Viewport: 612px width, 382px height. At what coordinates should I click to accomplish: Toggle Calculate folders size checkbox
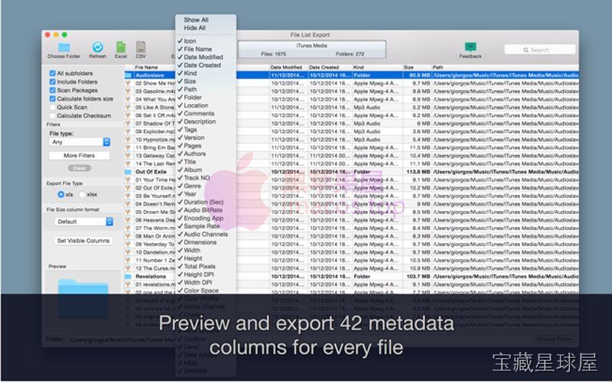(52, 99)
